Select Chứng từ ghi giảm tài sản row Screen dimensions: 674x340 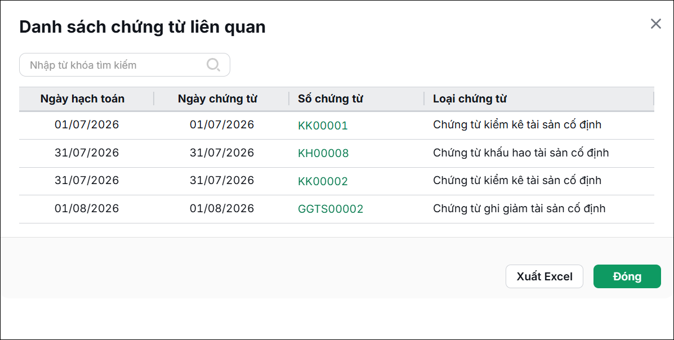pyautogui.click(x=337, y=209)
